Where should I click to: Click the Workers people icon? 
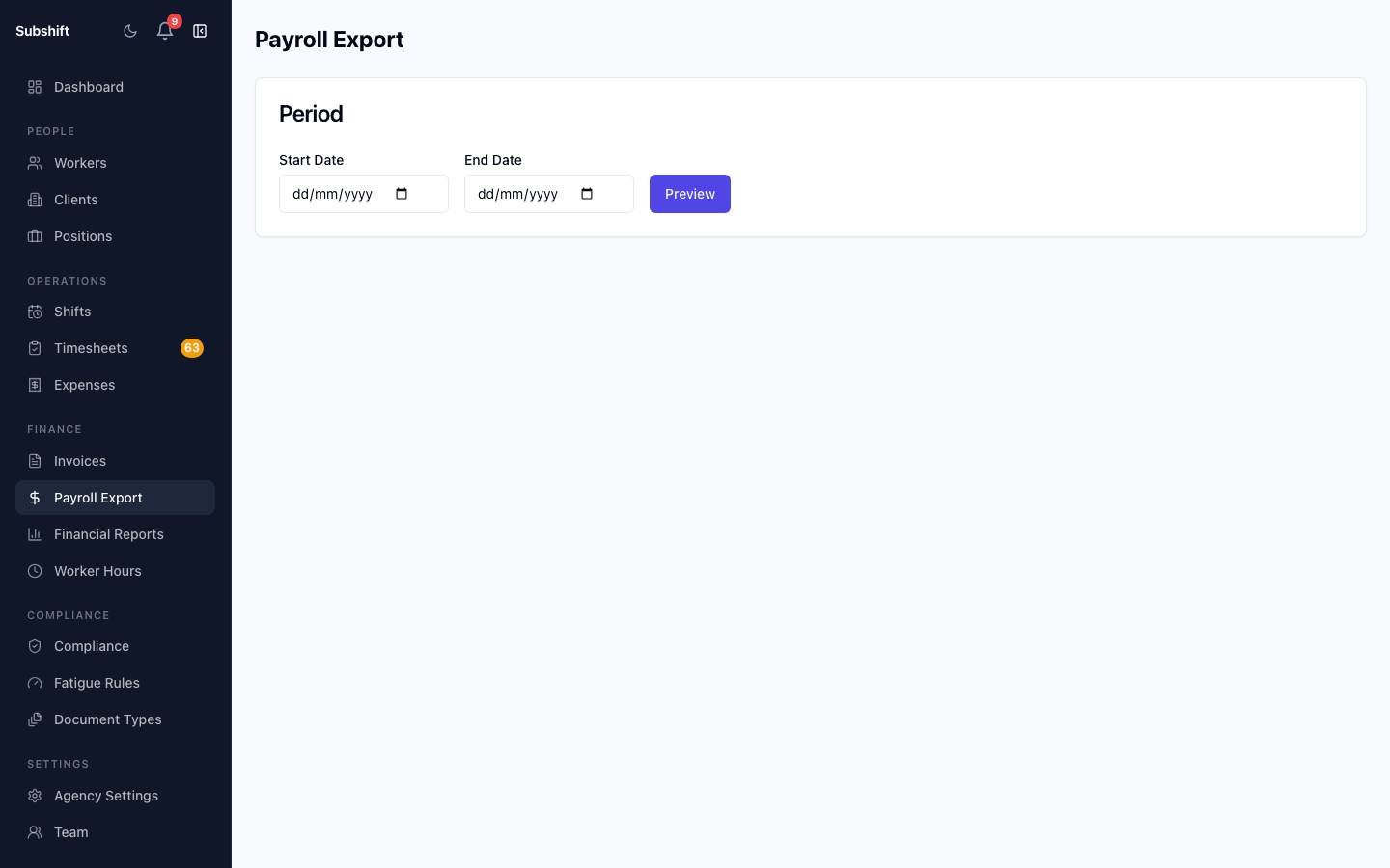coord(35,163)
